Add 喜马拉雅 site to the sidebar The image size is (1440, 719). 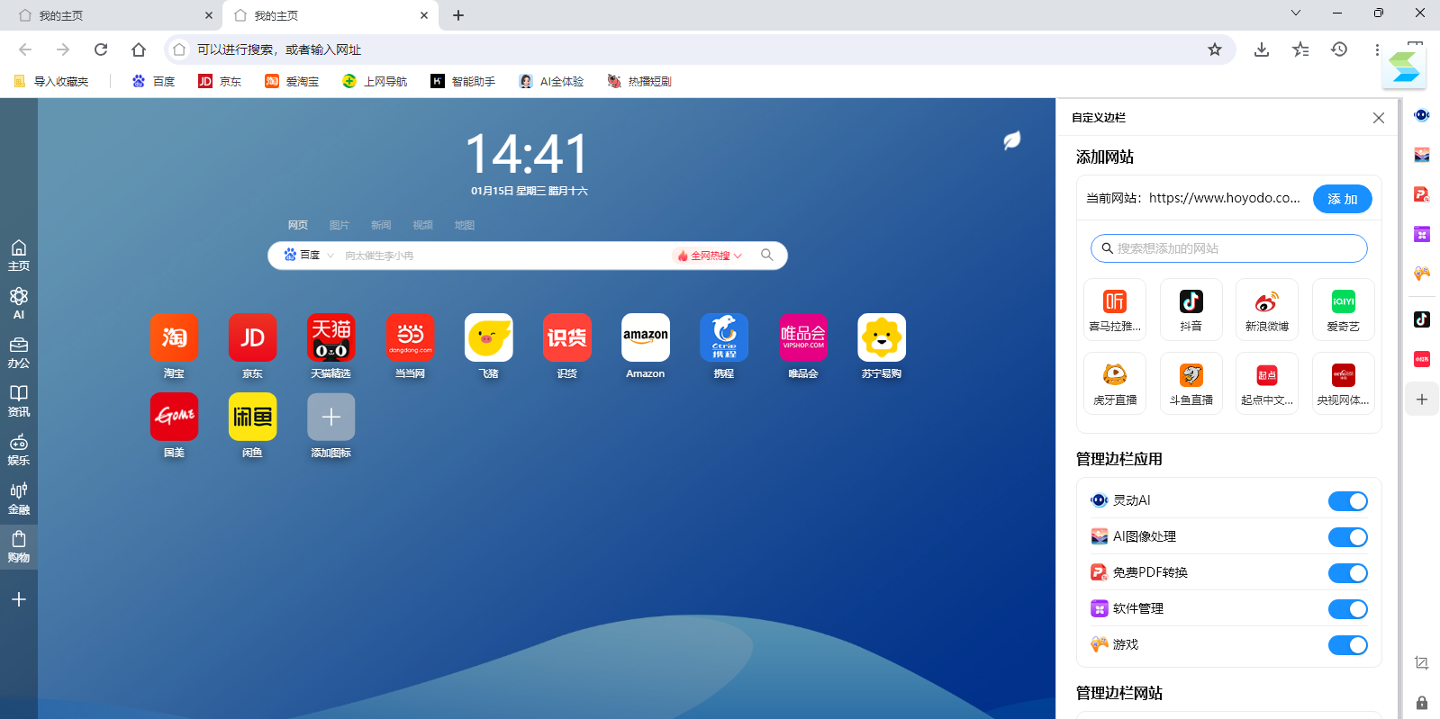coord(1115,310)
